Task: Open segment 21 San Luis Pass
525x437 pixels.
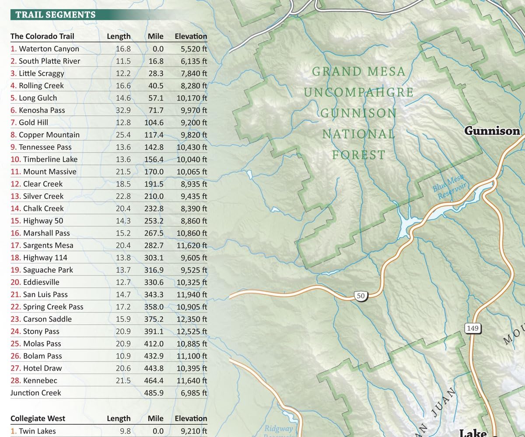Action: click(x=39, y=295)
